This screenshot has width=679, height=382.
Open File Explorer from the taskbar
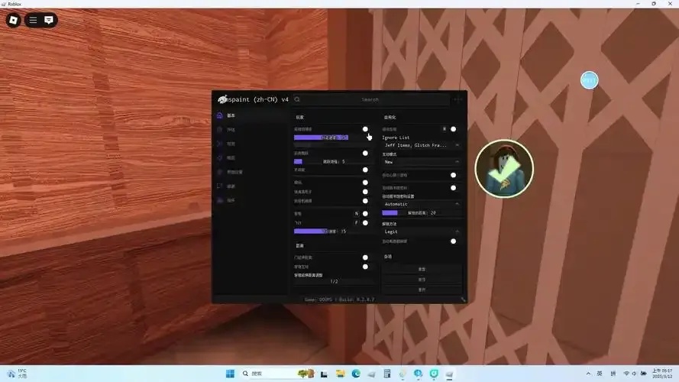[341, 374]
